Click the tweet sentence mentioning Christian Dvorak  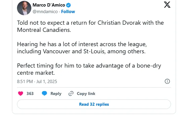pos(90,26)
